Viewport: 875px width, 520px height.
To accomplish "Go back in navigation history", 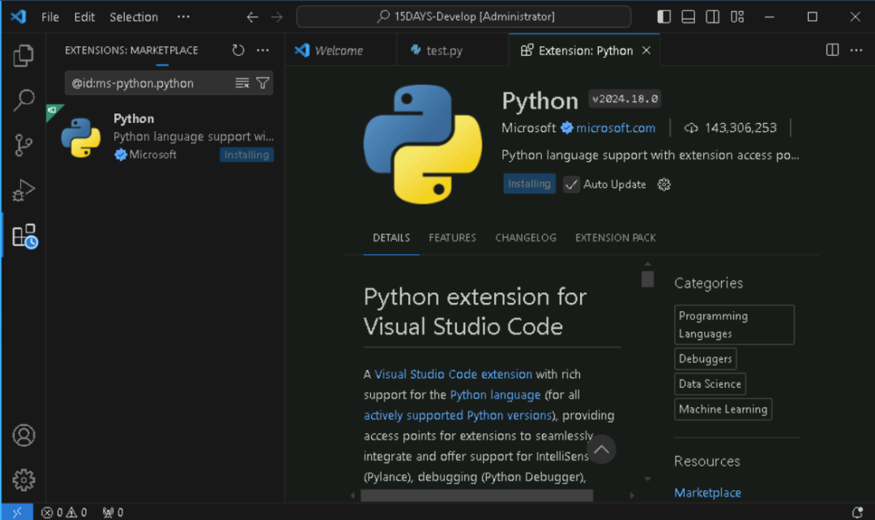I will (252, 17).
